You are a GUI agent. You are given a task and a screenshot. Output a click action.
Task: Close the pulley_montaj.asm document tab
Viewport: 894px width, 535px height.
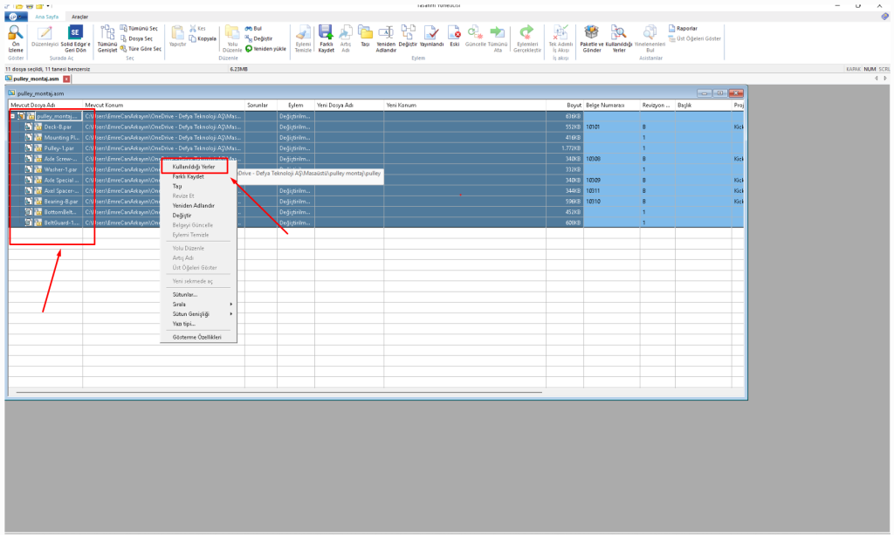67,79
